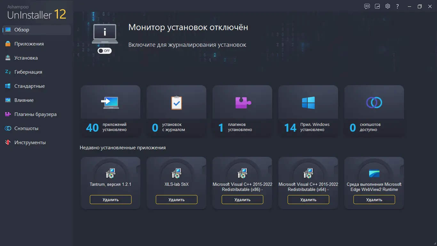This screenshot has height=246, width=437.
Task: Click the Ashampoo UnInstaller 12 logo
Action: [x=36, y=12]
